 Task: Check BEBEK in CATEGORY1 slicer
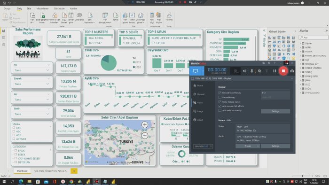pyautogui.click(x=16, y=154)
